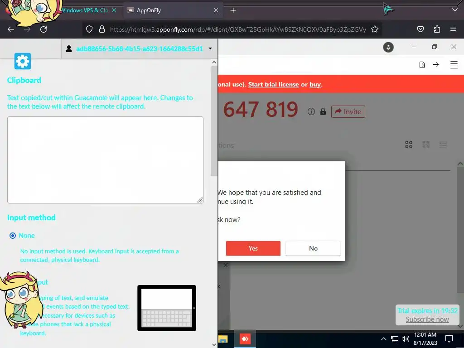This screenshot has height=348, width=464.
Task: Bookmark this page with the star icon
Action: [x=375, y=29]
